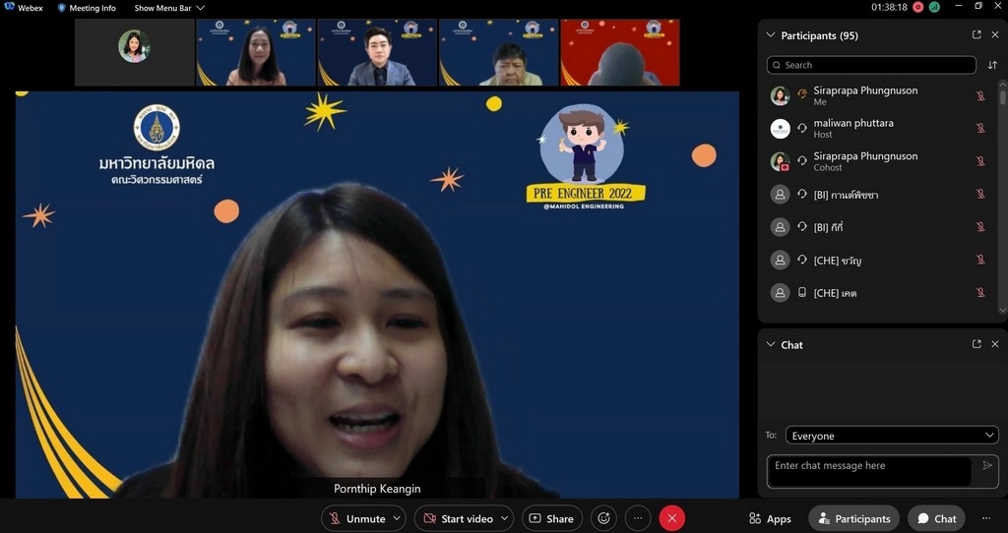Open the audio options arrow beside Unmute

coord(398,518)
